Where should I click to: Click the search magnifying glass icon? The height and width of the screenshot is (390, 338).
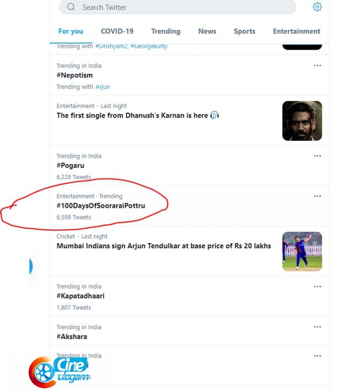tap(71, 7)
